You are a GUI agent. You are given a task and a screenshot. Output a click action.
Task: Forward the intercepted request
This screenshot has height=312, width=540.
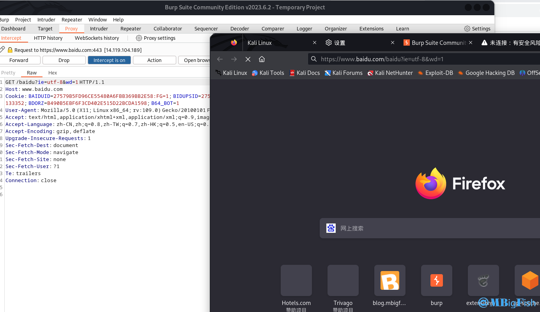(x=19, y=60)
